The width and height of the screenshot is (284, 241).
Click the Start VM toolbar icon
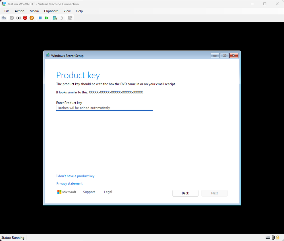[12, 18]
